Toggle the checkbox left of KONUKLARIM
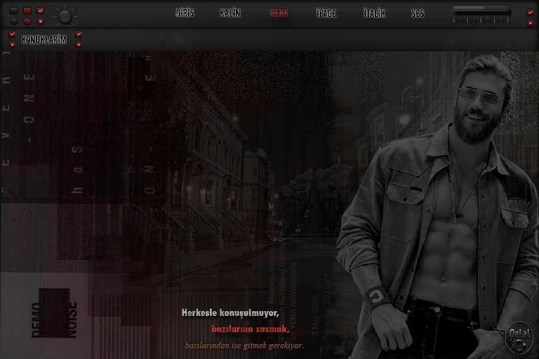 [12, 35]
